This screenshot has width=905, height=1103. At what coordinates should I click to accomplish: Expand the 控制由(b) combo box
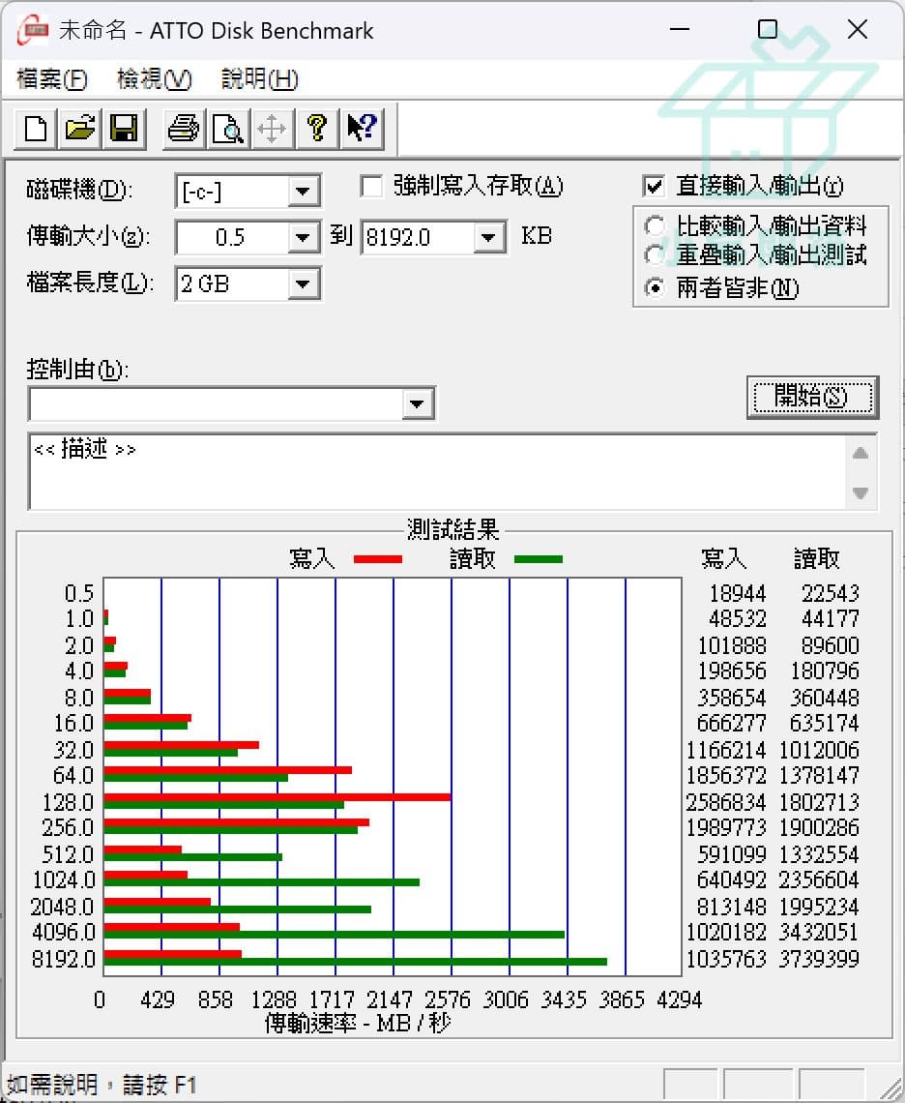(x=417, y=403)
